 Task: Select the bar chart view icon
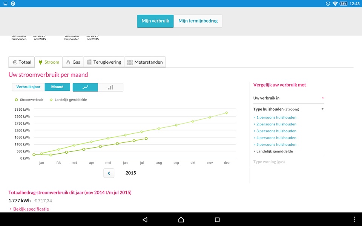point(110,87)
